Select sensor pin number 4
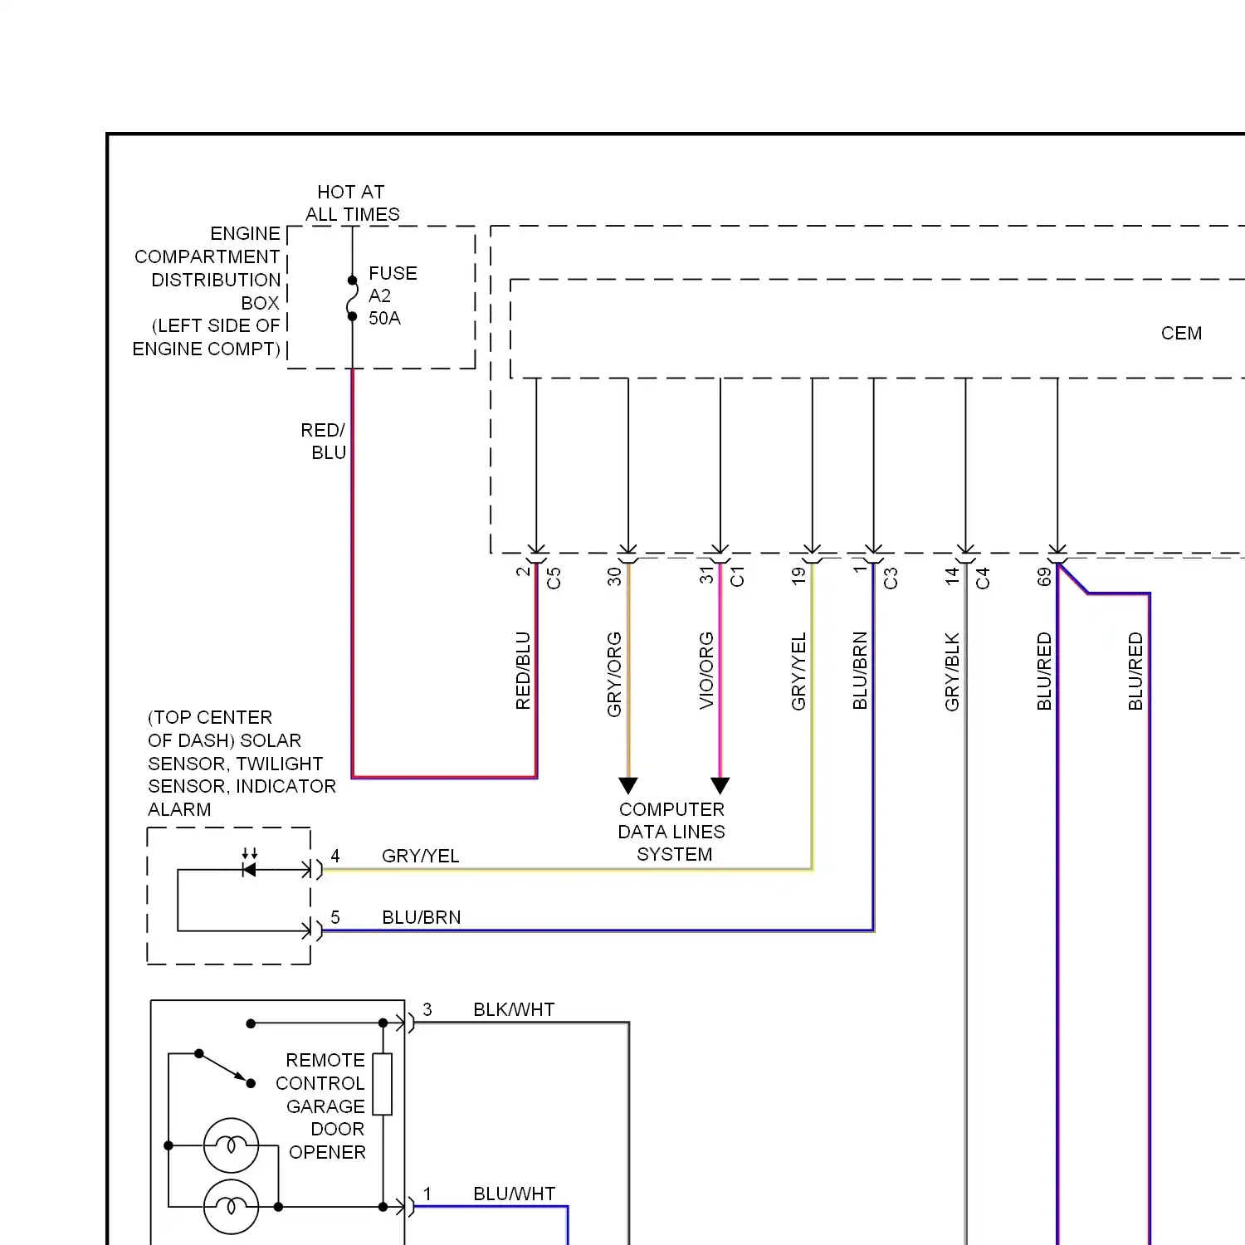This screenshot has width=1245, height=1245. click(335, 856)
